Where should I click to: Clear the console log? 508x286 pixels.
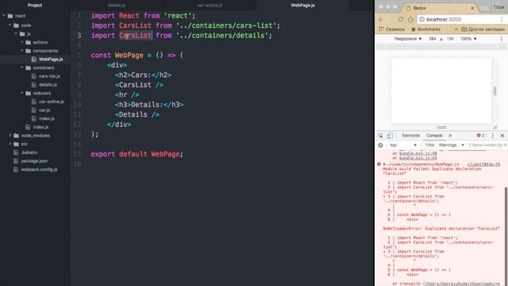click(380, 145)
